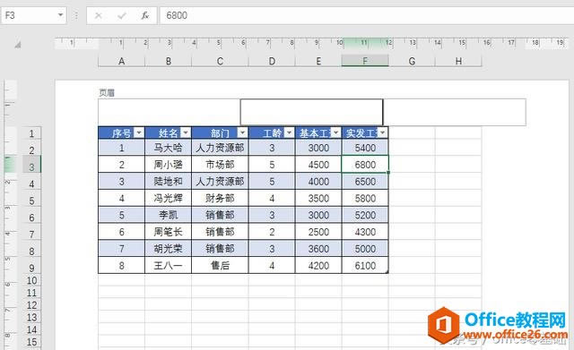Click cell with value 5200
The height and width of the screenshot is (350, 574).
365,215
